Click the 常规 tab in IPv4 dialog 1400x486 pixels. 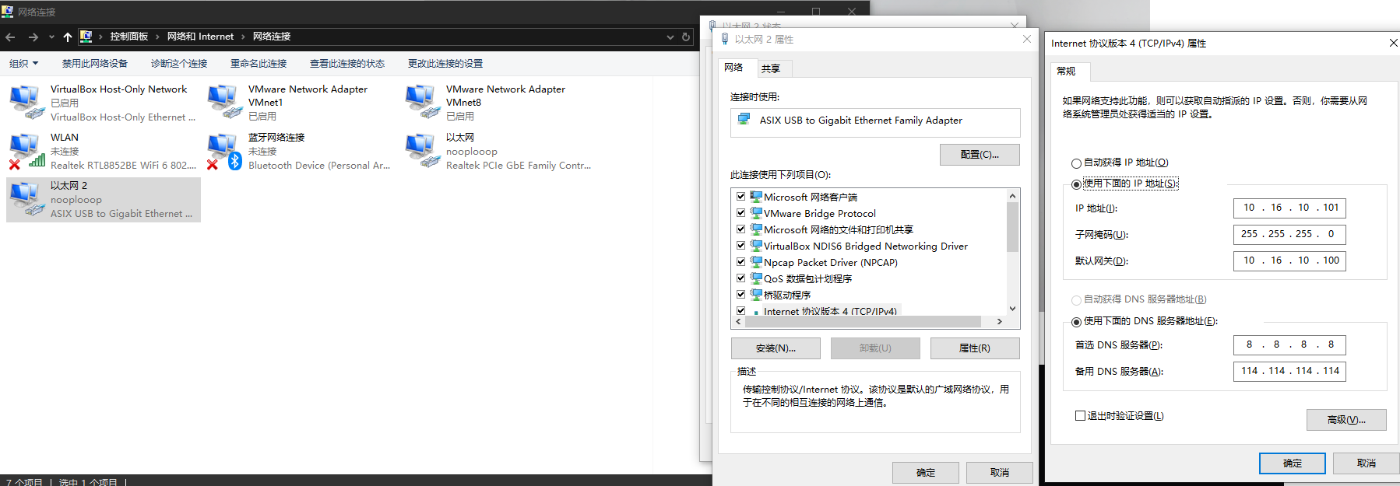tap(1067, 71)
